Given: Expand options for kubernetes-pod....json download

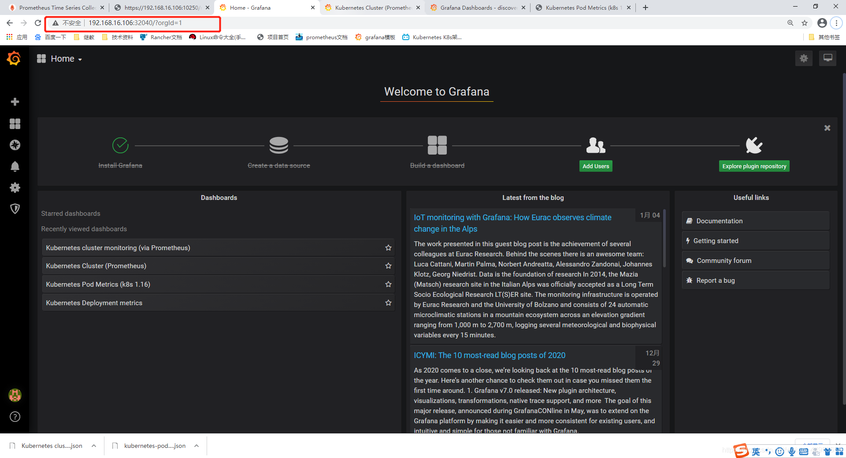Looking at the screenshot, I should click(197, 446).
